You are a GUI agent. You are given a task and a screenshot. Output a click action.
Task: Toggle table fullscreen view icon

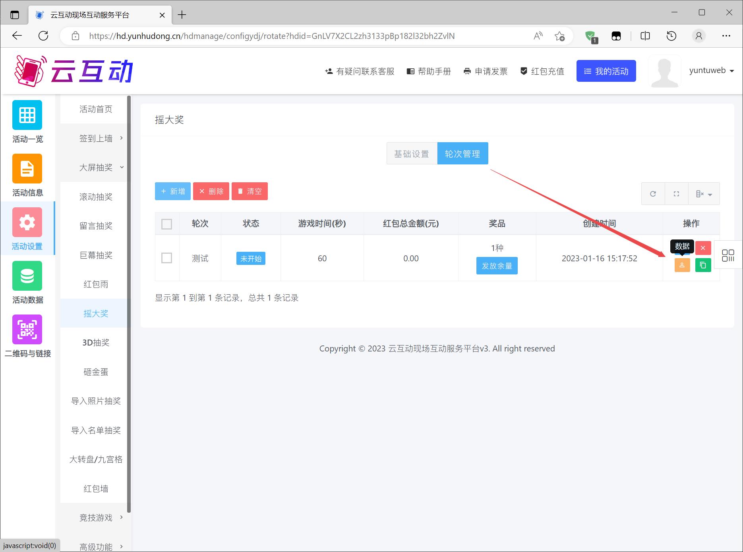click(x=676, y=194)
